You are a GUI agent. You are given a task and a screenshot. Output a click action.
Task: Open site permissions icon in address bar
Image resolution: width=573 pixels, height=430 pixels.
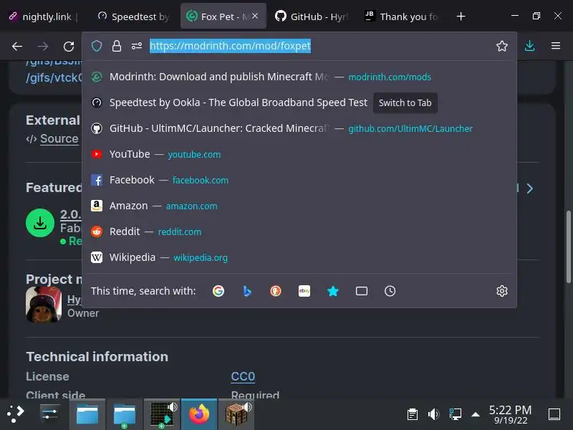click(x=137, y=46)
